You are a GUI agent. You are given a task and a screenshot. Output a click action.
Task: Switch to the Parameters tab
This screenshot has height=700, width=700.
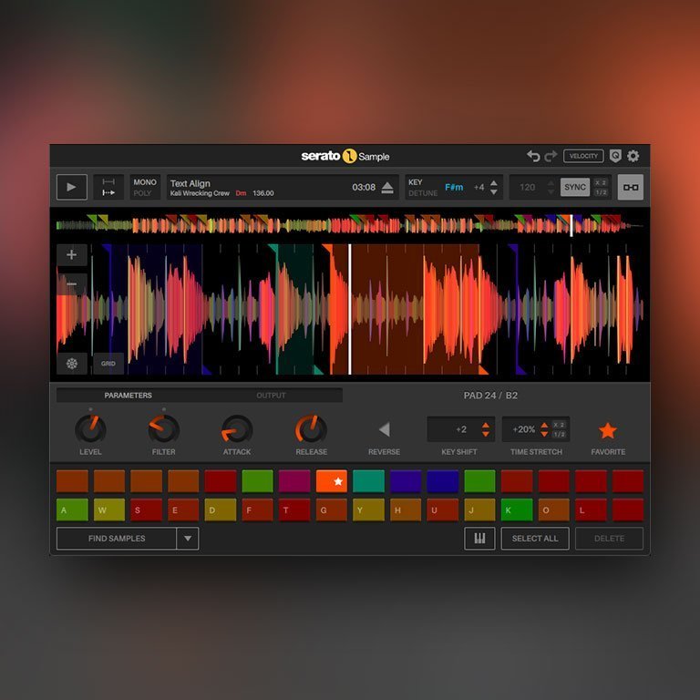[x=129, y=395]
